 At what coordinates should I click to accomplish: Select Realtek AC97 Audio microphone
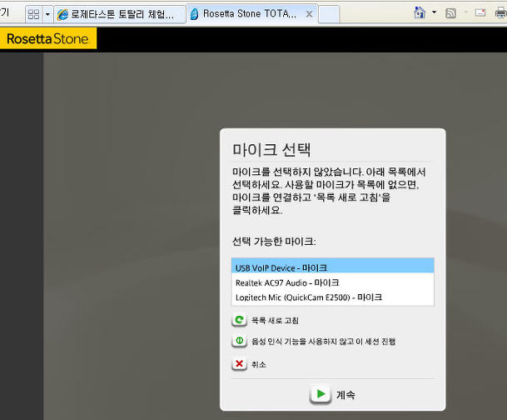tap(333, 282)
